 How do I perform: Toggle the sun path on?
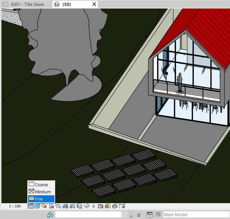point(44,206)
